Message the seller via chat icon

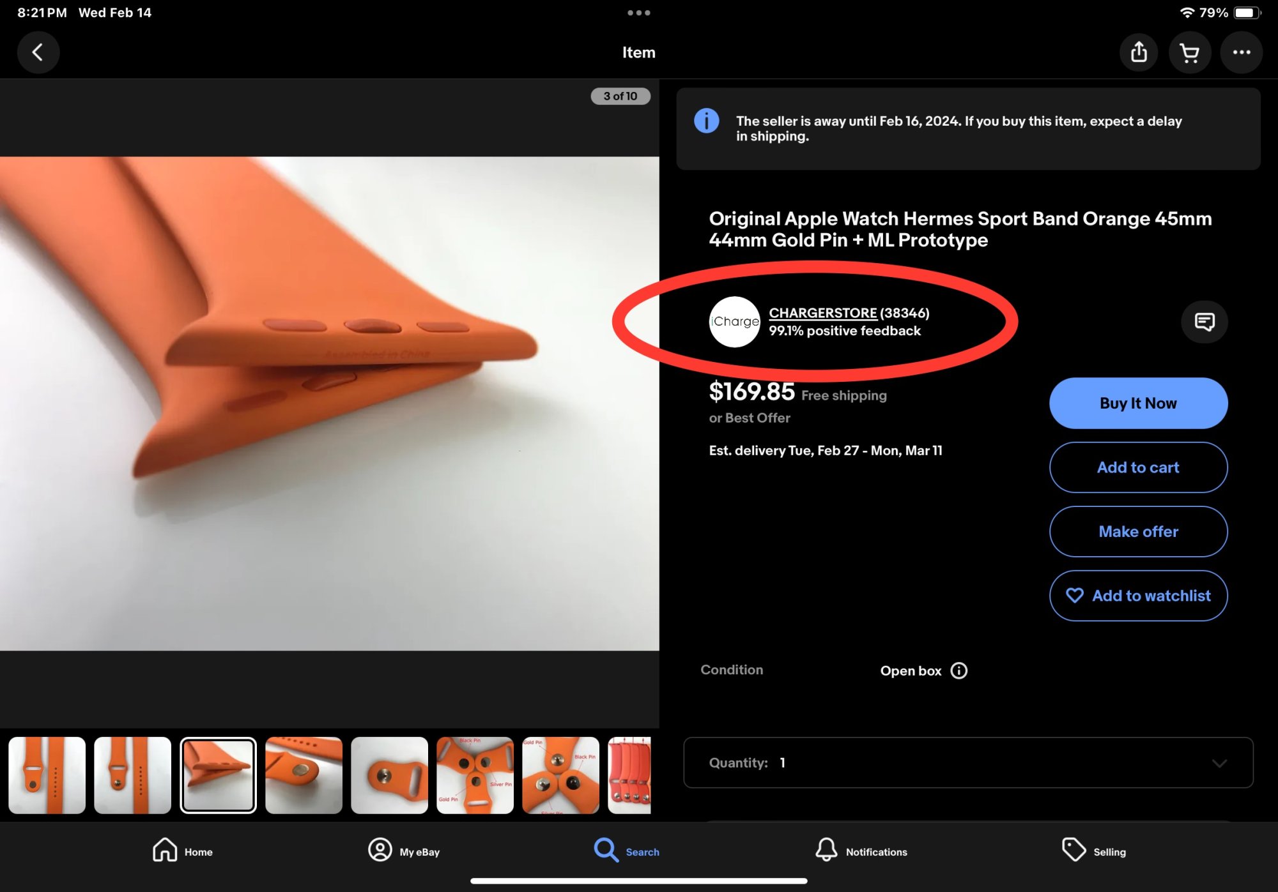[1204, 321]
